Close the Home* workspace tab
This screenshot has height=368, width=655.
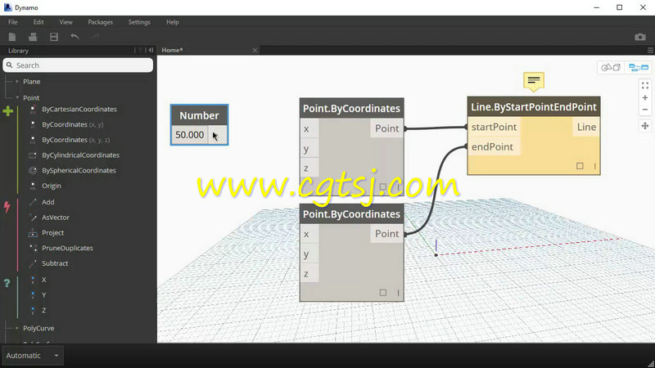(x=255, y=50)
